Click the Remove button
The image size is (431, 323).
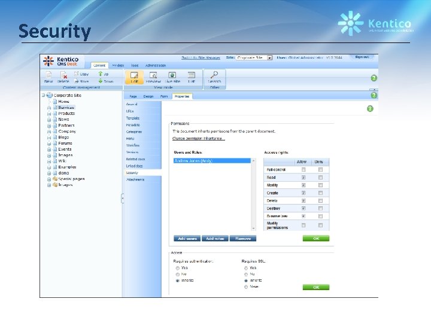(243, 239)
